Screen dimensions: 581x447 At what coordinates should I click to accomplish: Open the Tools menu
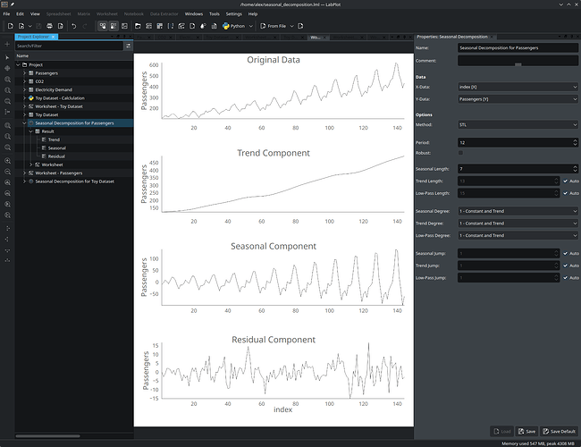point(214,14)
